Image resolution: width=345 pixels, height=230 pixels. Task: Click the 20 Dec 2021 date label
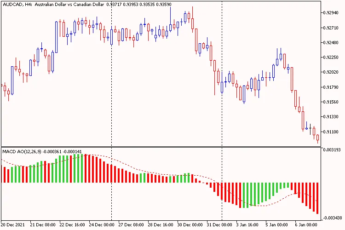(x=14, y=225)
